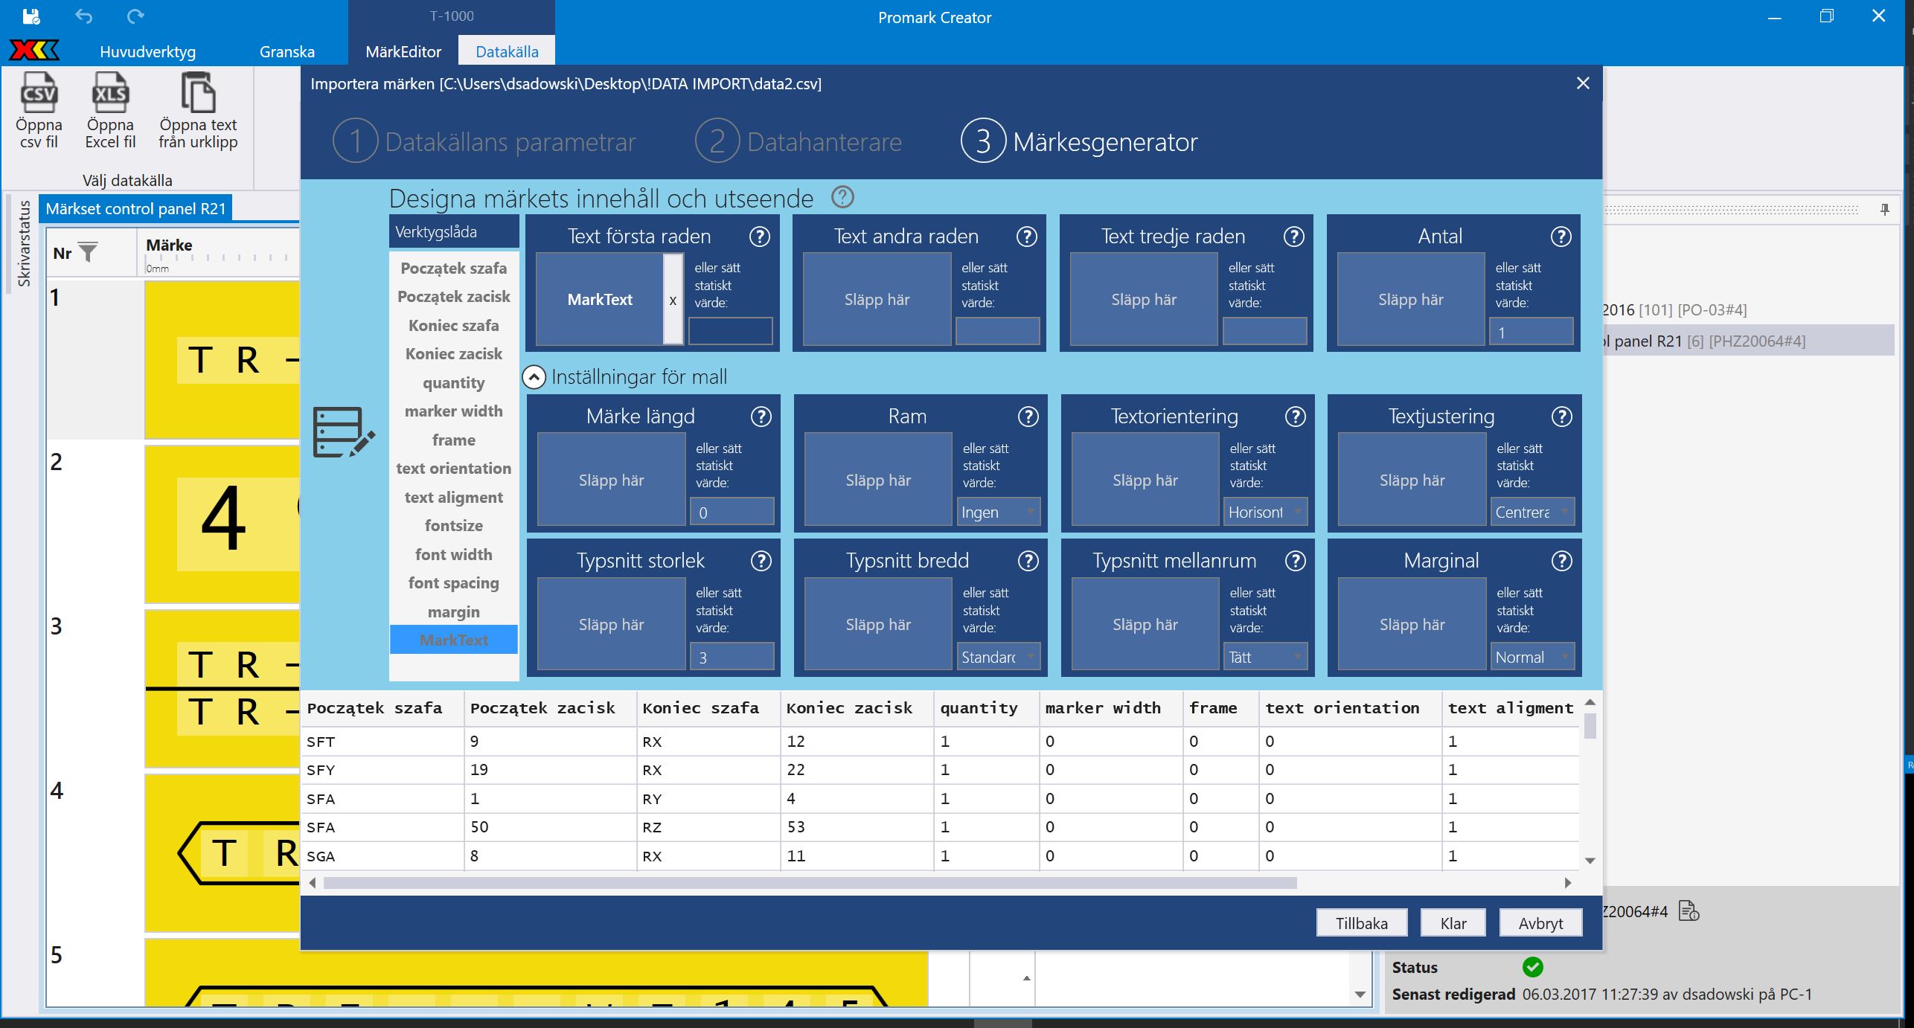Click the Tillbaka button
Screen dimensions: 1914x1028
pos(1361,923)
